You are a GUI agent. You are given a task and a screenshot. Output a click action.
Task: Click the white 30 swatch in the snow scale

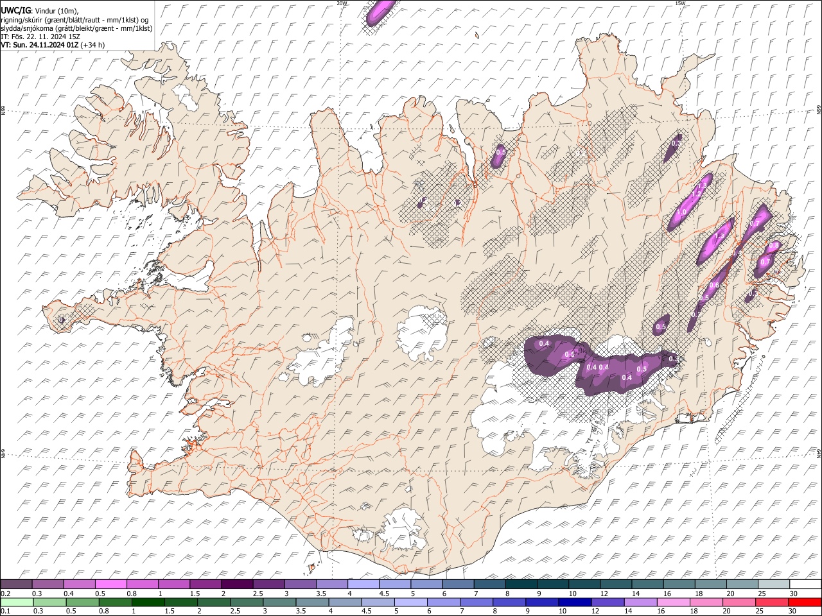(x=805, y=584)
